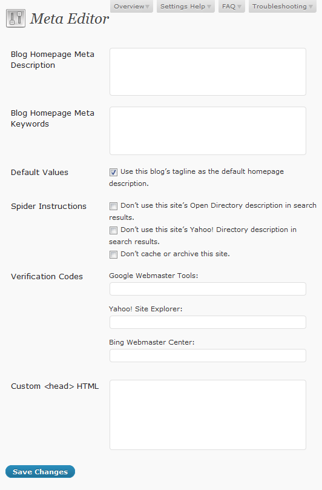Select the Yahoo! Site Explorer input field

tap(208, 322)
